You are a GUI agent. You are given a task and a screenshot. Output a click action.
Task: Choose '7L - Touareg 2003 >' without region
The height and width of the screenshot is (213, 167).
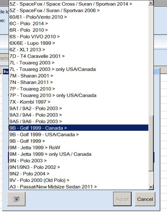click(x=79, y=63)
